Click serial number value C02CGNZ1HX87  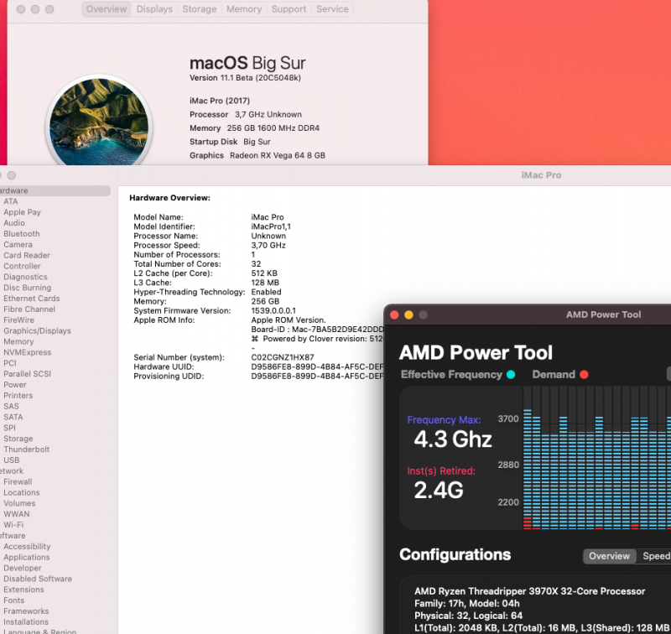283,357
